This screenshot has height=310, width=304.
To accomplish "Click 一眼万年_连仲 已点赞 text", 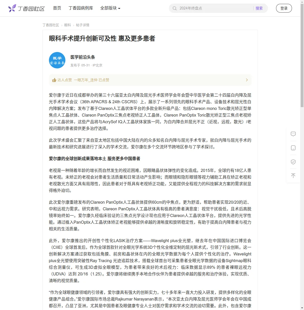I will [92, 80].
